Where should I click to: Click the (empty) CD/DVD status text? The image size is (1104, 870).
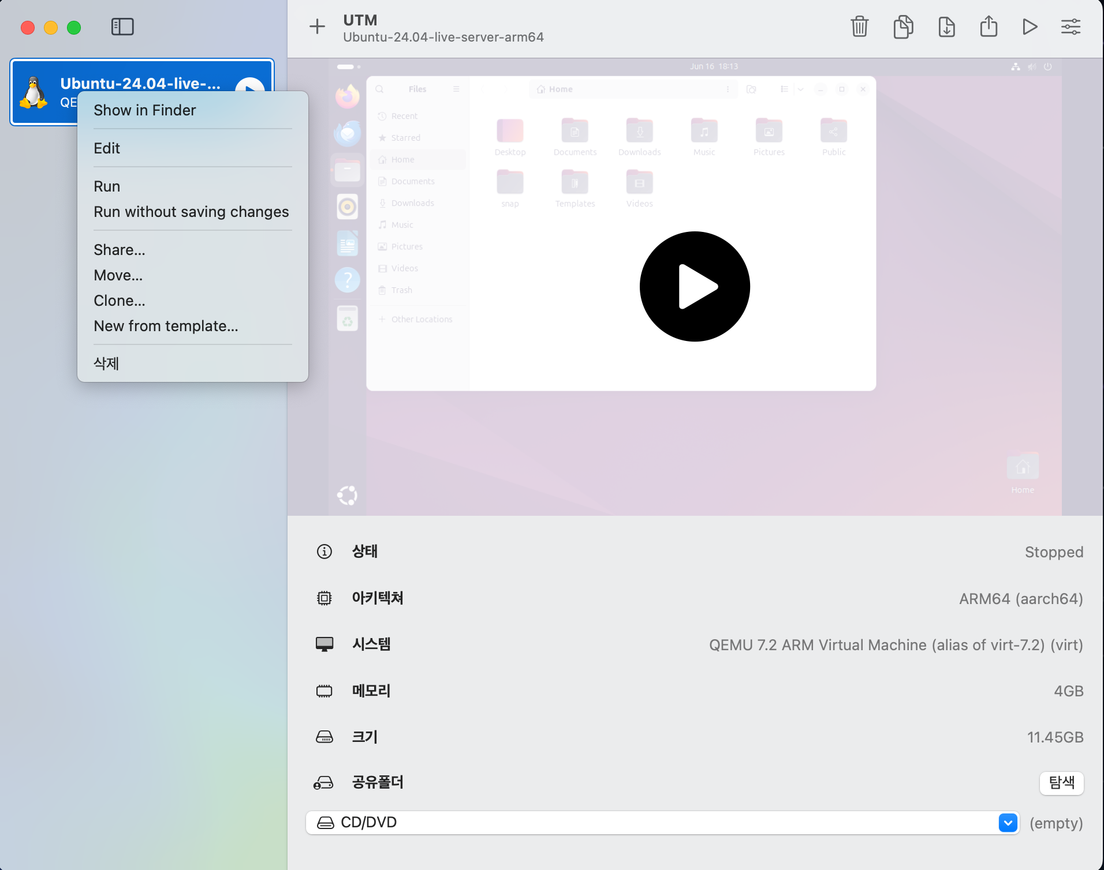[x=1056, y=823]
